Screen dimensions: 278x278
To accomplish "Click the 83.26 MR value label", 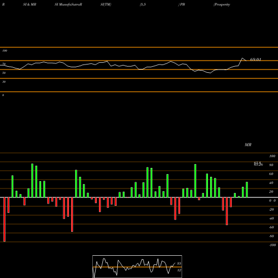I will pyautogui.click(x=259, y=165).
